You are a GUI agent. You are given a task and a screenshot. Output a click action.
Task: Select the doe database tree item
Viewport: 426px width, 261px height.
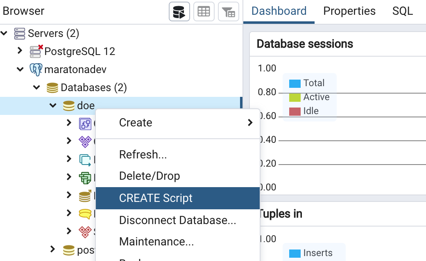coord(86,105)
